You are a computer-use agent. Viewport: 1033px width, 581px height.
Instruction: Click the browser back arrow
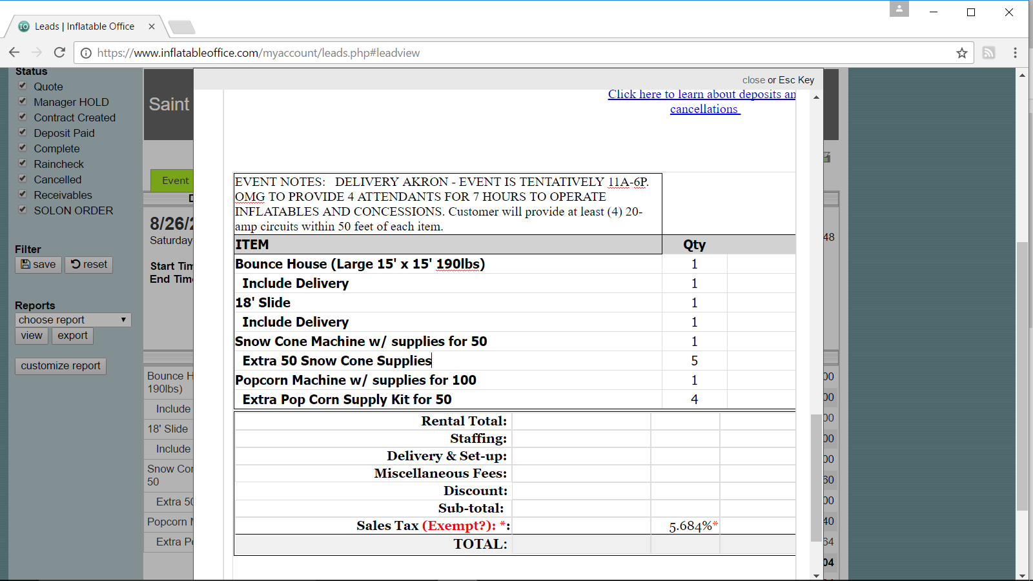coord(14,53)
